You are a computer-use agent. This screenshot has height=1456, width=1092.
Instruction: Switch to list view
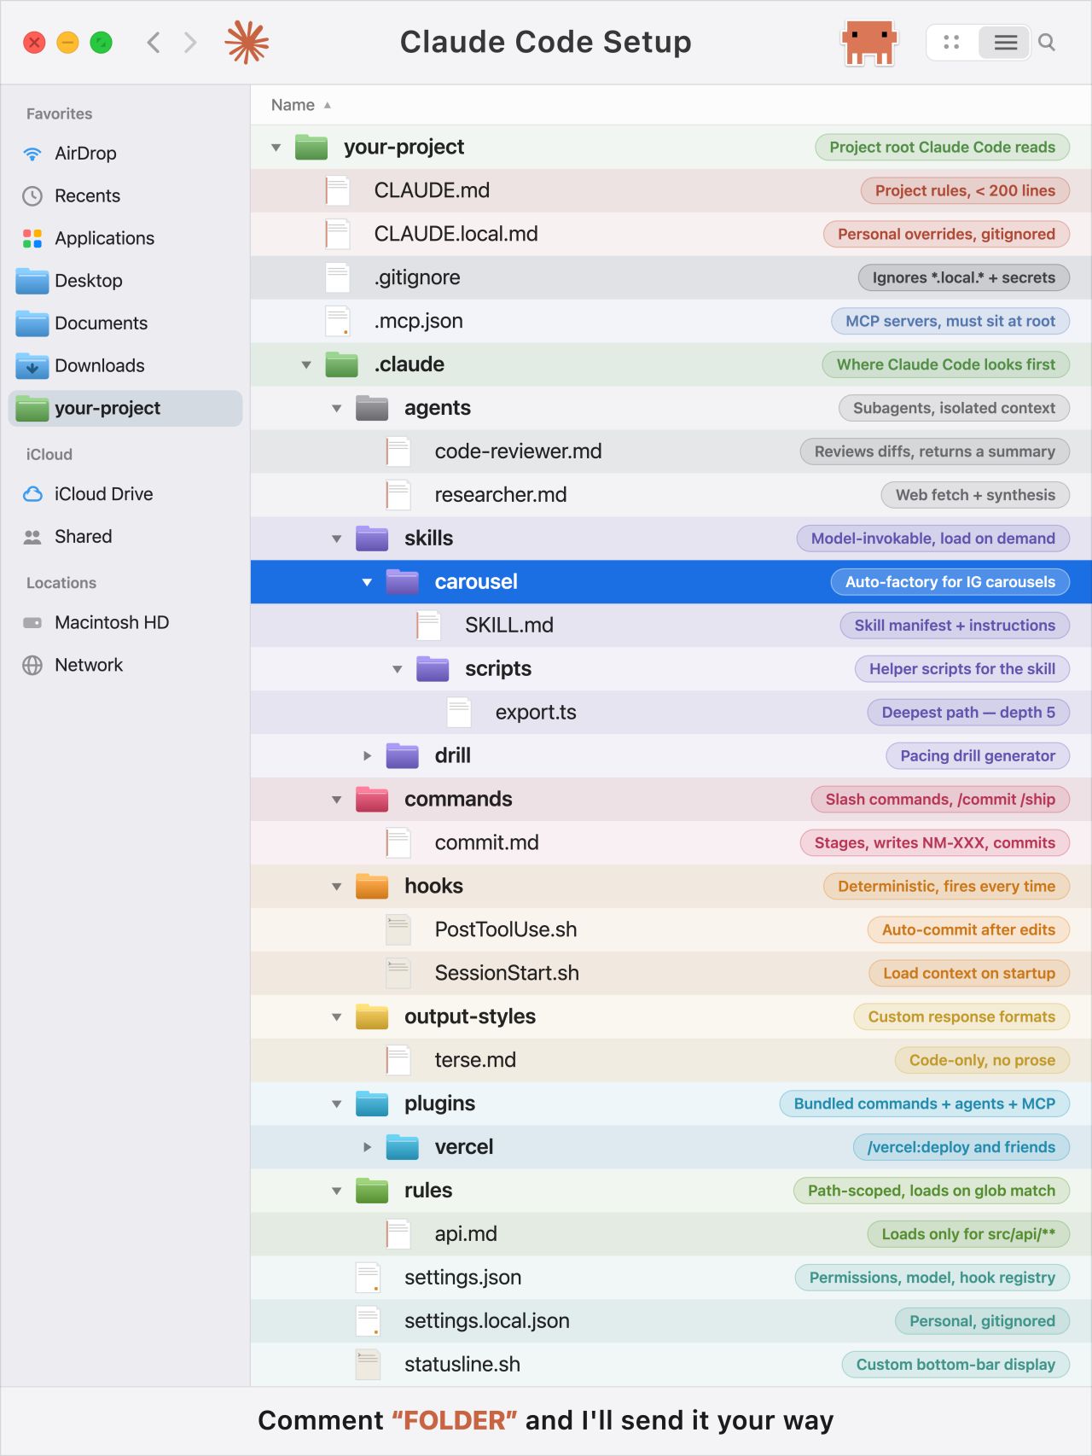point(1006,42)
